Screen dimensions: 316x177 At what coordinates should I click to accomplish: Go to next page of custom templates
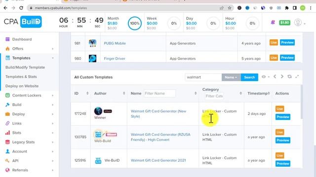(x=282, y=77)
